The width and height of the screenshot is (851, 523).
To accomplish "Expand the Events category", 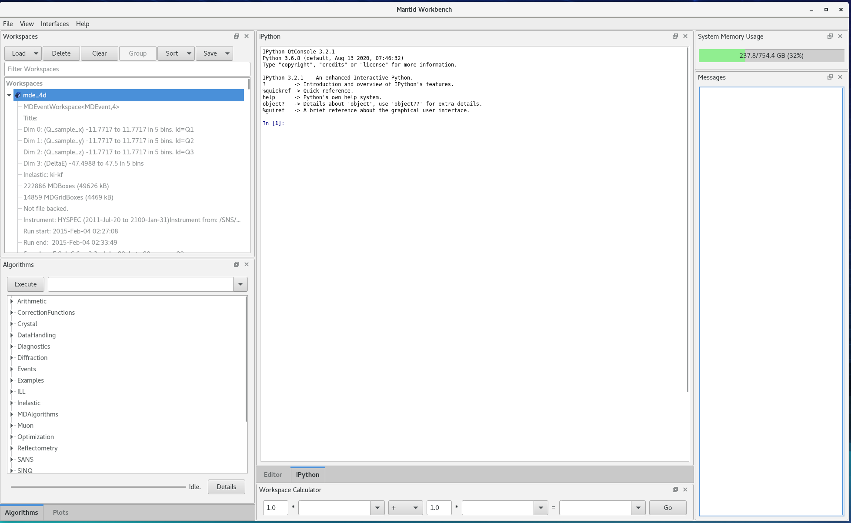I will tap(12, 369).
